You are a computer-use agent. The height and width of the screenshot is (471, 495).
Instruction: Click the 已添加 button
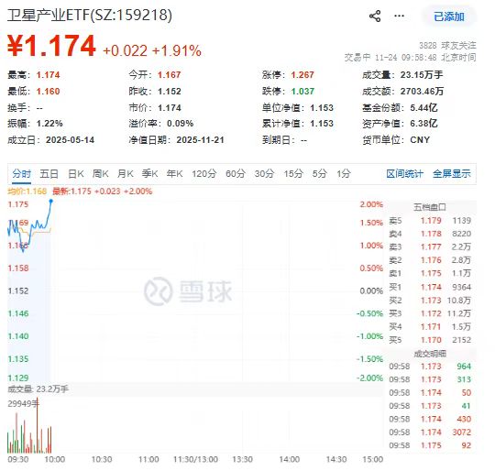pyautogui.click(x=449, y=16)
